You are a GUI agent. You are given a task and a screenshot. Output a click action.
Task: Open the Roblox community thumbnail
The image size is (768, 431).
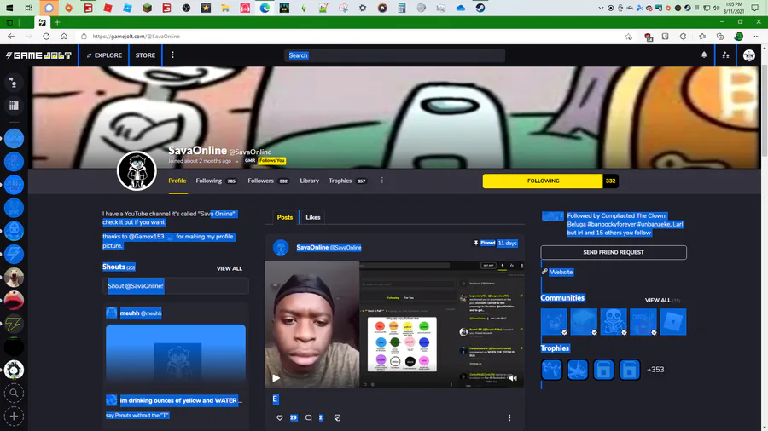pos(673,321)
